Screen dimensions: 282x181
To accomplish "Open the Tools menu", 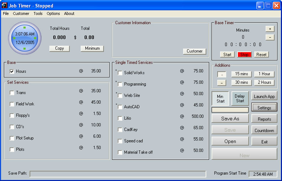I will point(38,13).
